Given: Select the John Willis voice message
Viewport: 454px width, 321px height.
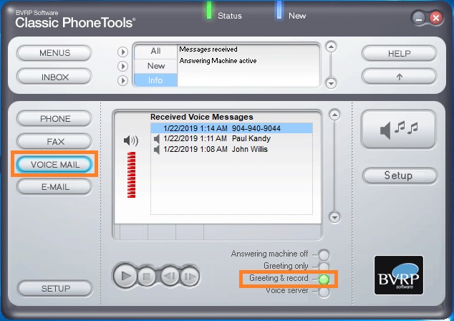Looking at the screenshot, I should coord(231,149).
